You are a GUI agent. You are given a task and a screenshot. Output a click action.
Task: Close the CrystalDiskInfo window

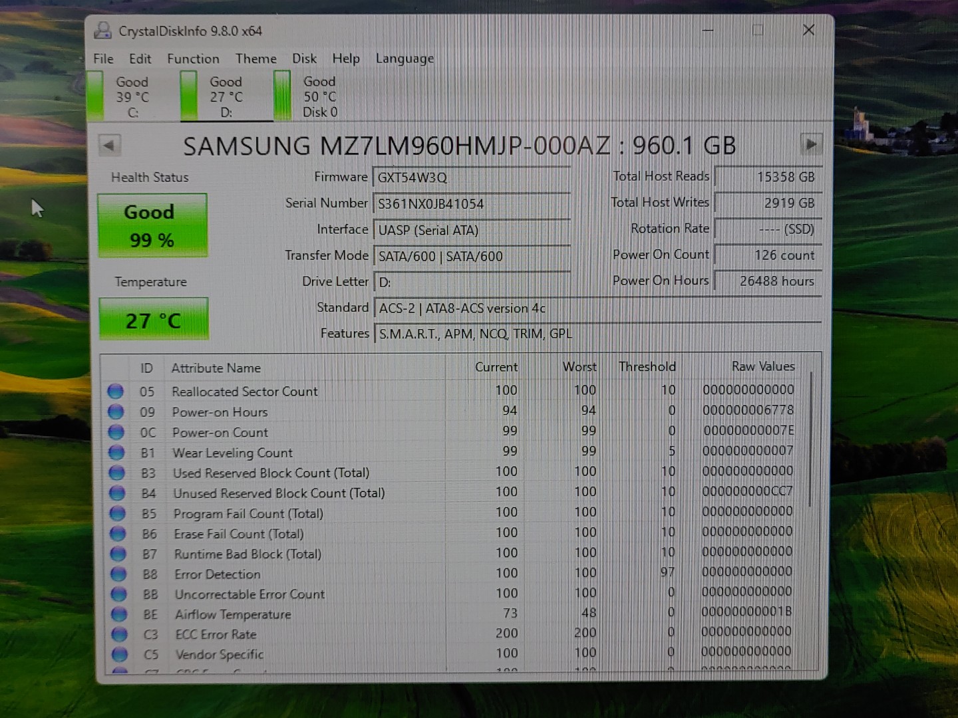tap(808, 30)
